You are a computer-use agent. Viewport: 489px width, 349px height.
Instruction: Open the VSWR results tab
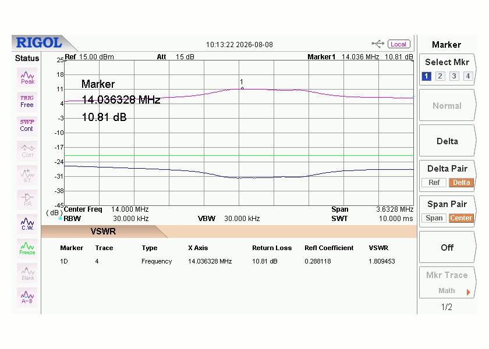(x=103, y=232)
